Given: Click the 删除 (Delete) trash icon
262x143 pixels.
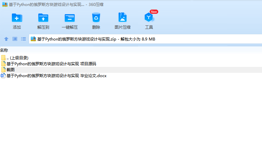Looking at the screenshot, I should (96, 17).
